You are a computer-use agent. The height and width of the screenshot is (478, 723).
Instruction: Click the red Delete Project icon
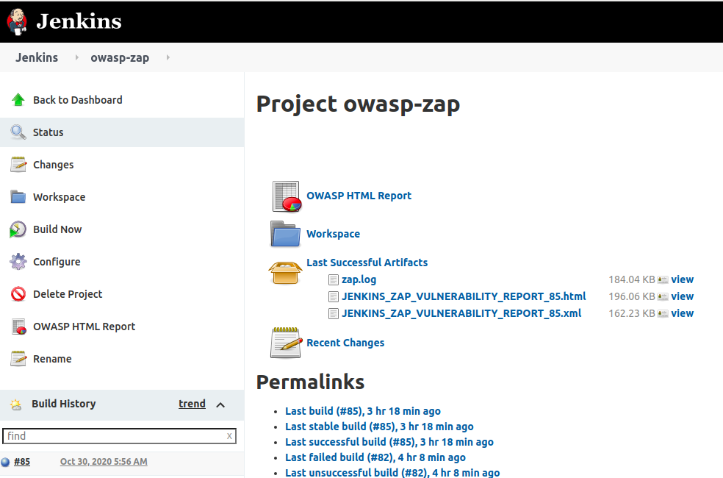tap(18, 294)
